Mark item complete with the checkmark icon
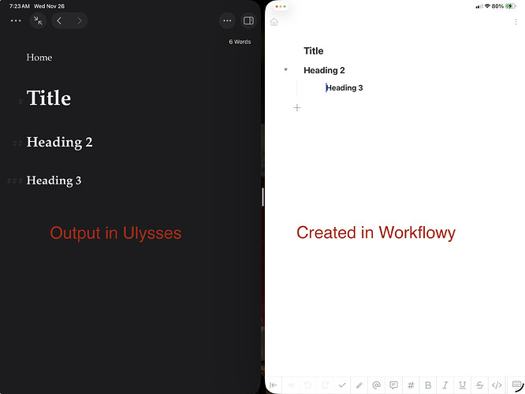This screenshot has height=394, width=525. click(341, 385)
